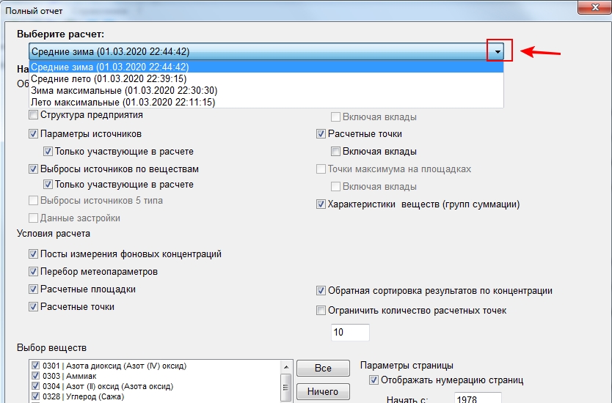The width and height of the screenshot is (612, 403).
Task: Uncheck 'Расчетные площадки' option
Action: (x=34, y=289)
